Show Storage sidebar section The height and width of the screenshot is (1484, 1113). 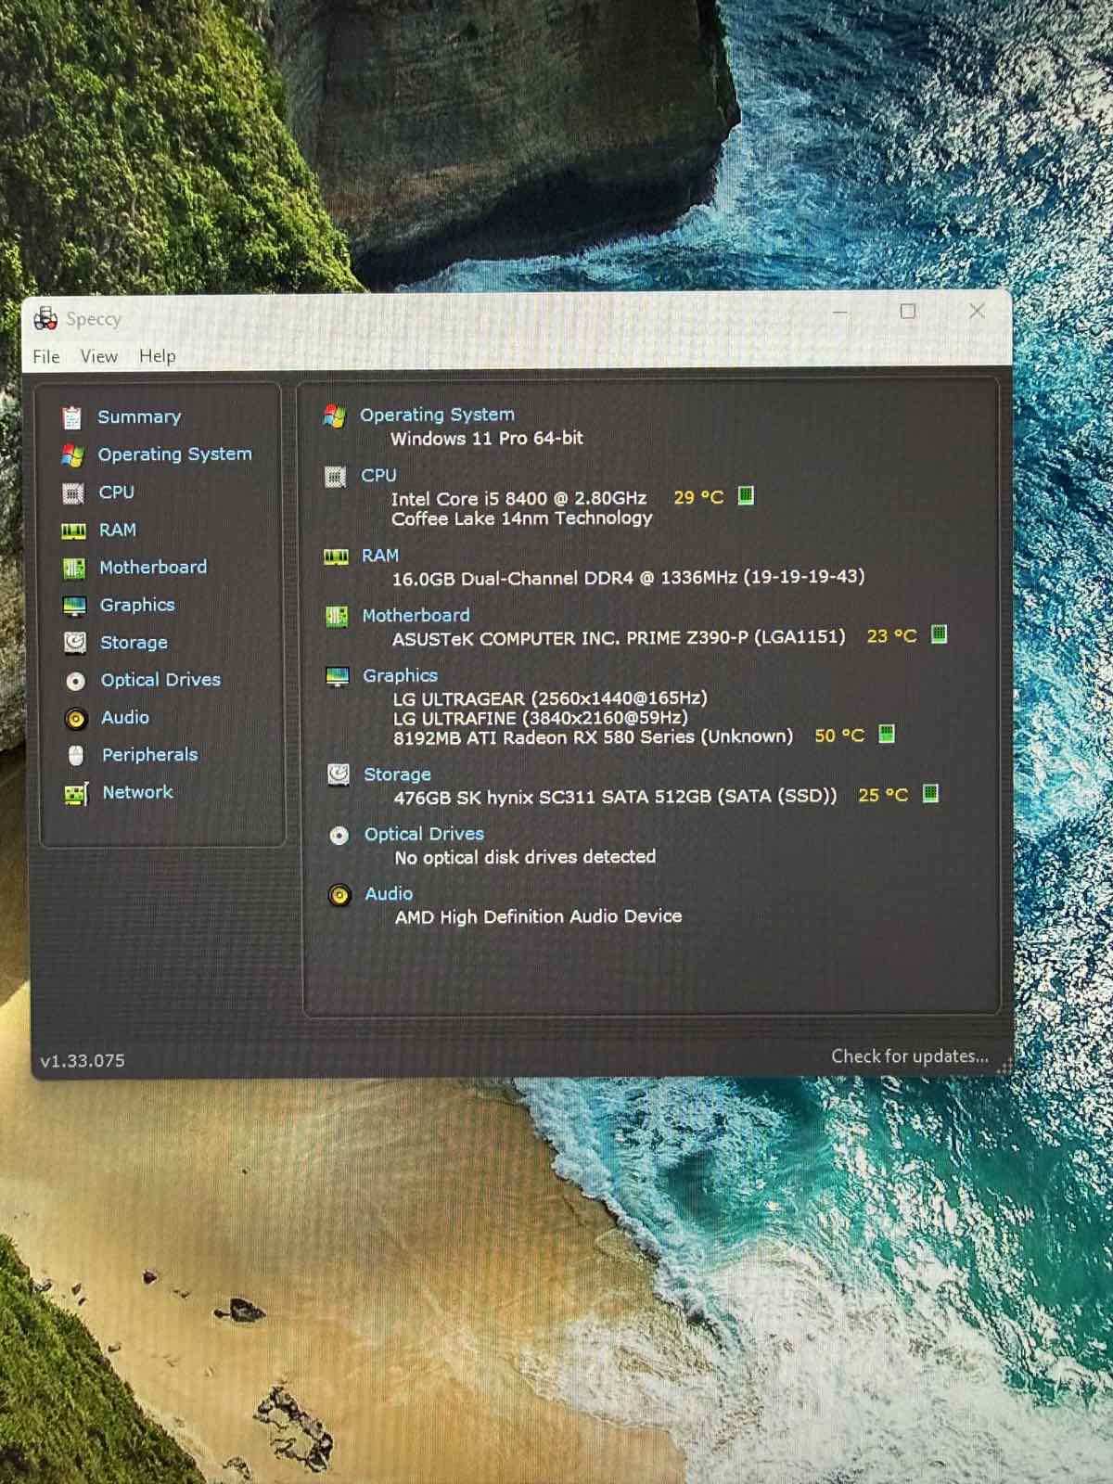click(134, 642)
